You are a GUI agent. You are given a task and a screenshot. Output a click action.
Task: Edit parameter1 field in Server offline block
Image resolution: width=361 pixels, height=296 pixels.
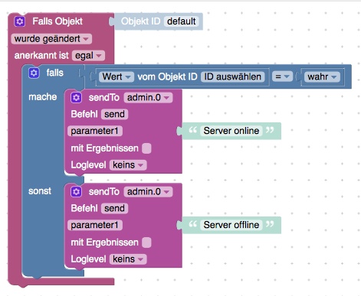pyautogui.click(x=95, y=225)
